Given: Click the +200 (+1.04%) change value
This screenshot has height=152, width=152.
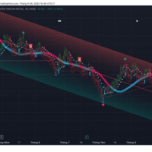Looking at the screenshot, I should [x=54, y=9].
